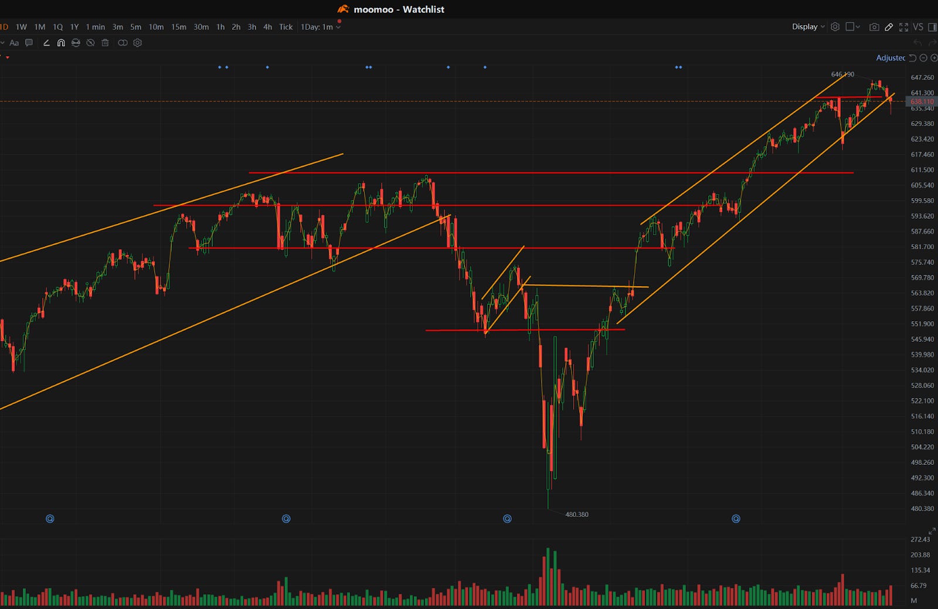Open the Display dropdown

(807, 27)
